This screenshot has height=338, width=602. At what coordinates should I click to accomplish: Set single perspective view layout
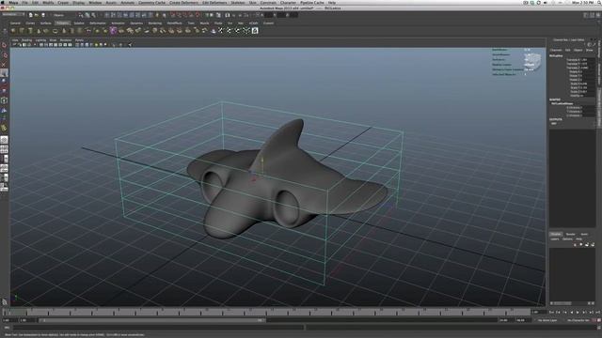tap(4, 140)
